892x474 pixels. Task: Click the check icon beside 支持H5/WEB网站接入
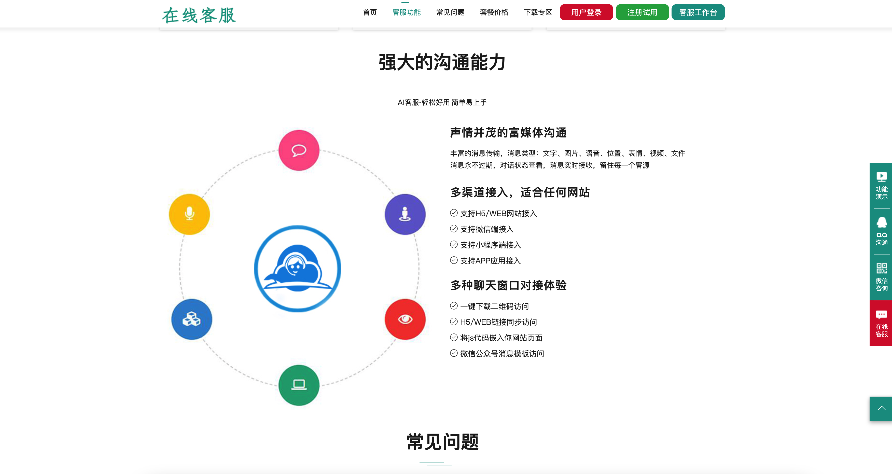tap(454, 213)
